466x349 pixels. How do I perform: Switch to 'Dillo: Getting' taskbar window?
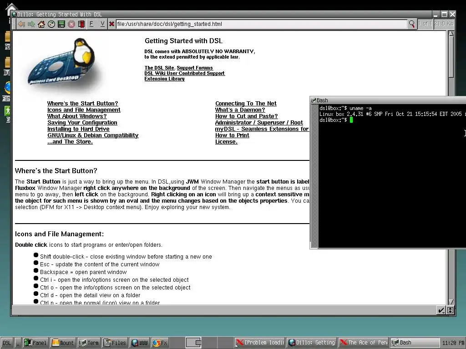coord(312,343)
